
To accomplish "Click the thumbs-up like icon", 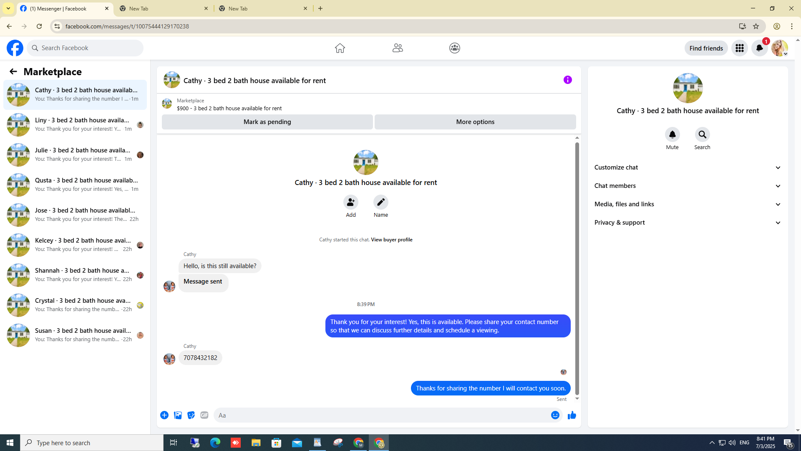I will (572, 415).
